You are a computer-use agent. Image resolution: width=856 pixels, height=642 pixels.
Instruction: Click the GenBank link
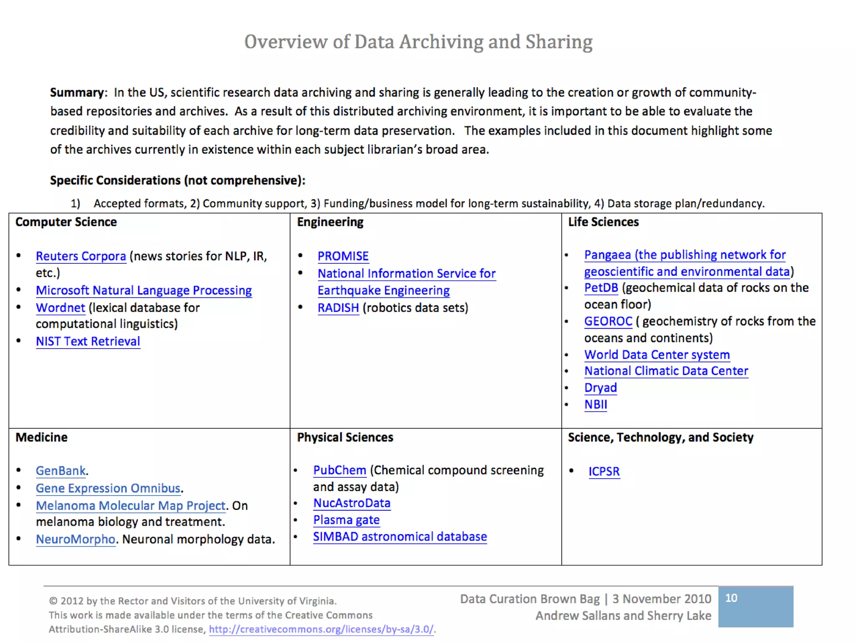coord(61,471)
